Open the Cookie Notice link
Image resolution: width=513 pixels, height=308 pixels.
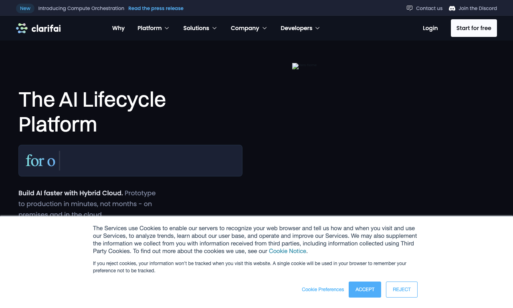click(287, 251)
